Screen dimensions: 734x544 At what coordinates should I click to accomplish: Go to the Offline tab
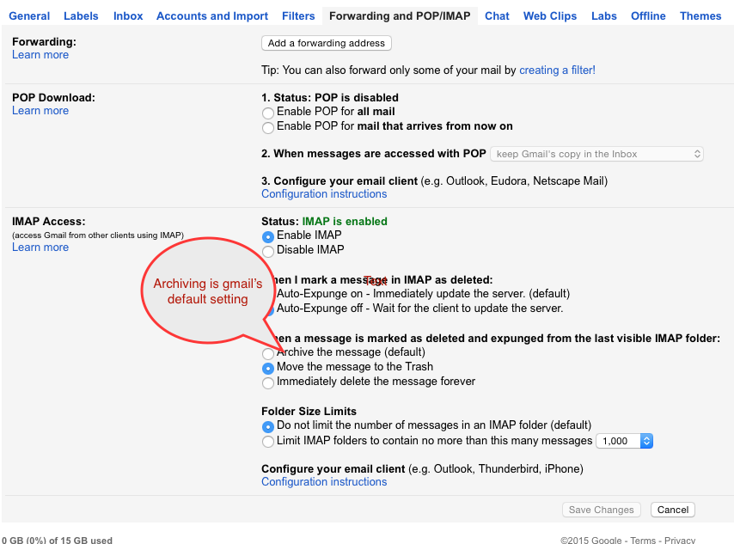point(648,16)
